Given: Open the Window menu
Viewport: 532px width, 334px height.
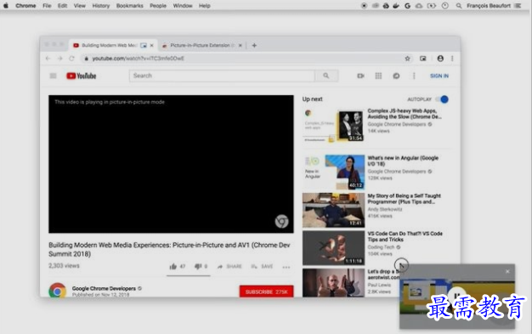Looking at the screenshot, I should coord(183,6).
